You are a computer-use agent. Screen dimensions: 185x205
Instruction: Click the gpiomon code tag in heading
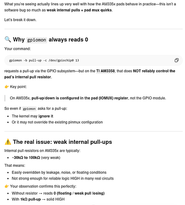[37, 40]
